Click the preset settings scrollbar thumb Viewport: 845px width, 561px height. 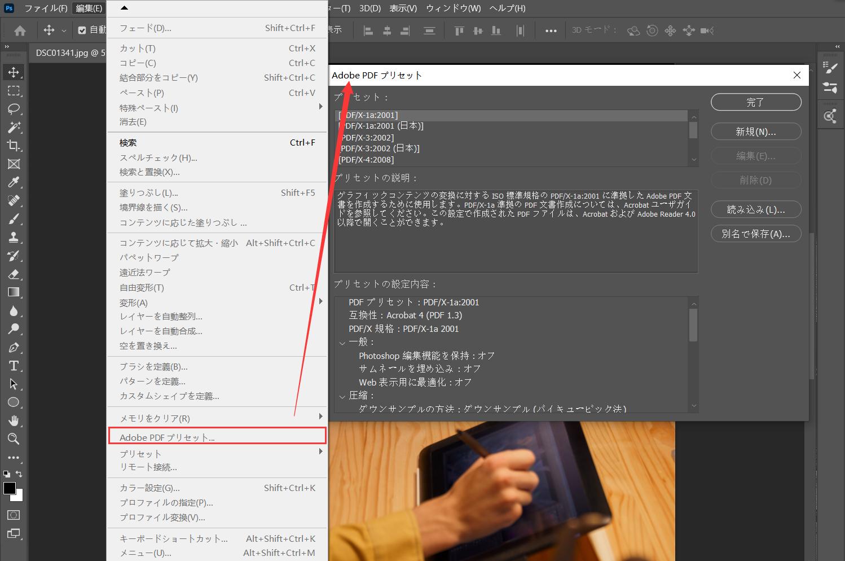pos(693,325)
